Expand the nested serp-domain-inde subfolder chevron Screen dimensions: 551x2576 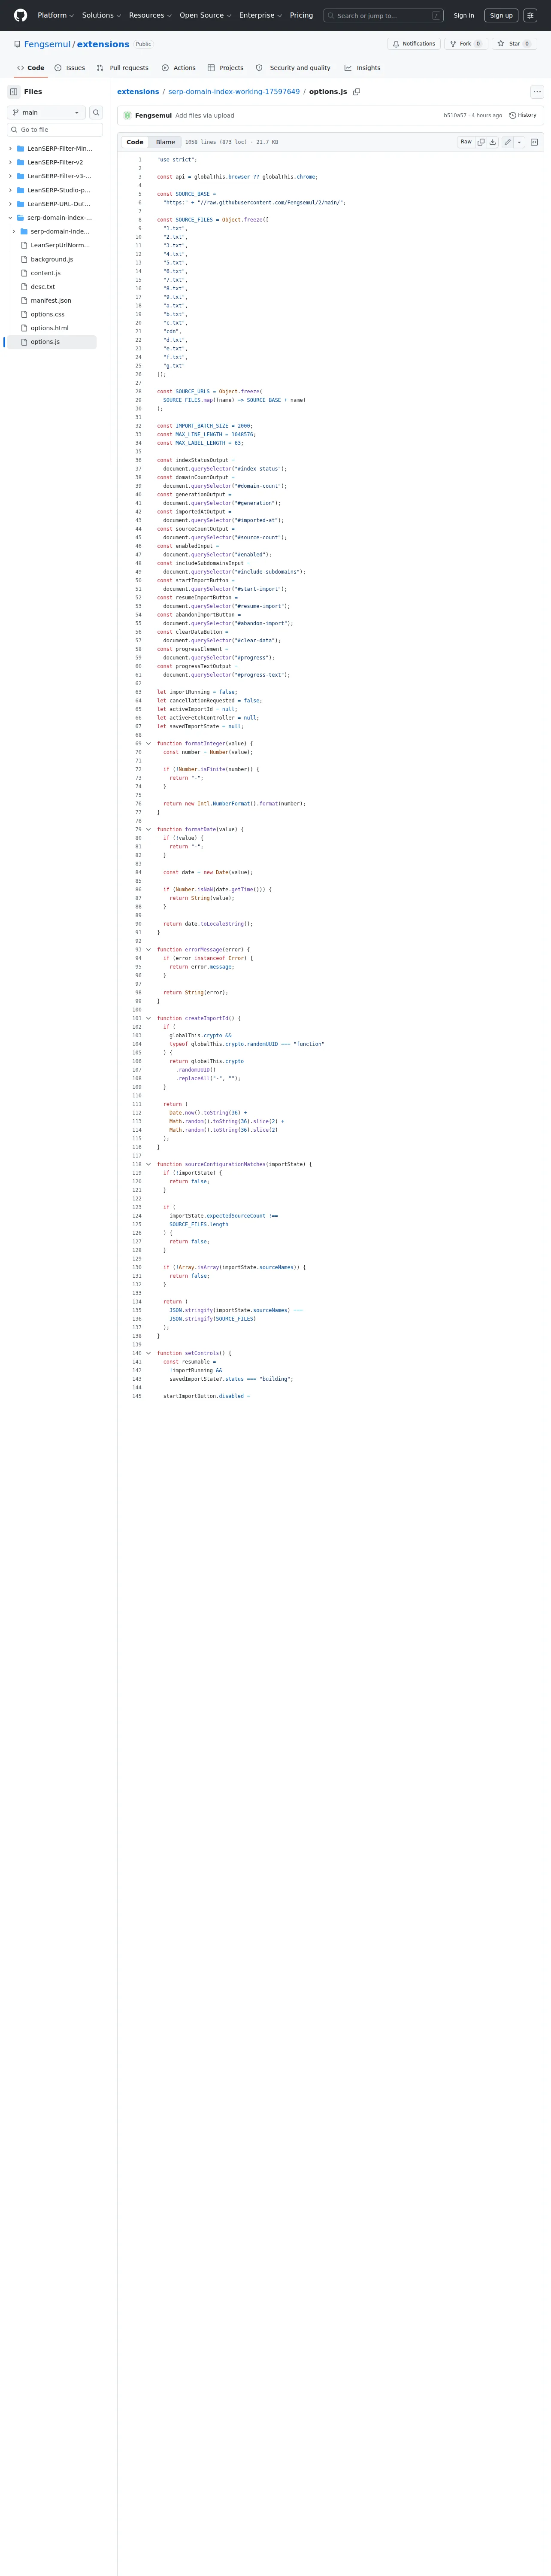[14, 231]
